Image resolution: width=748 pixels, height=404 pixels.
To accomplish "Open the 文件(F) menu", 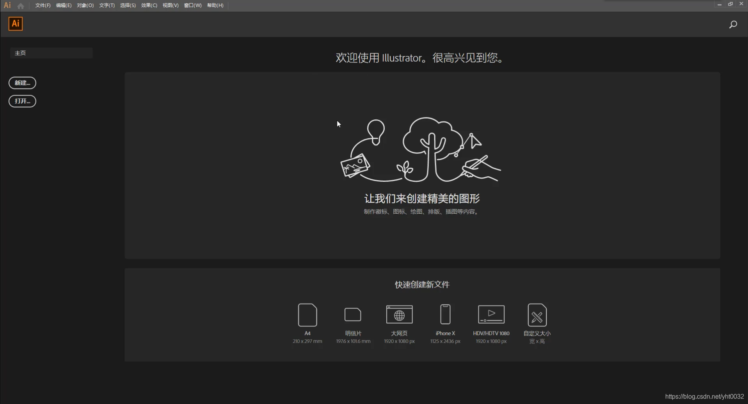I will (43, 5).
